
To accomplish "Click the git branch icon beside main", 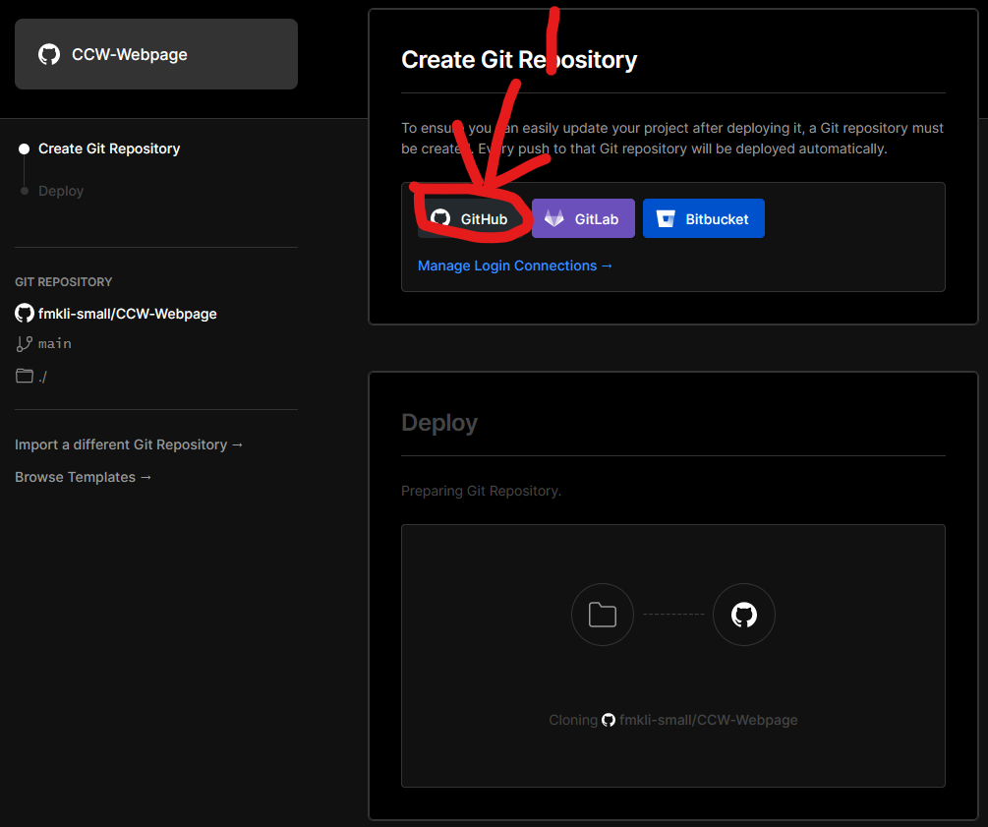I will click(x=24, y=343).
